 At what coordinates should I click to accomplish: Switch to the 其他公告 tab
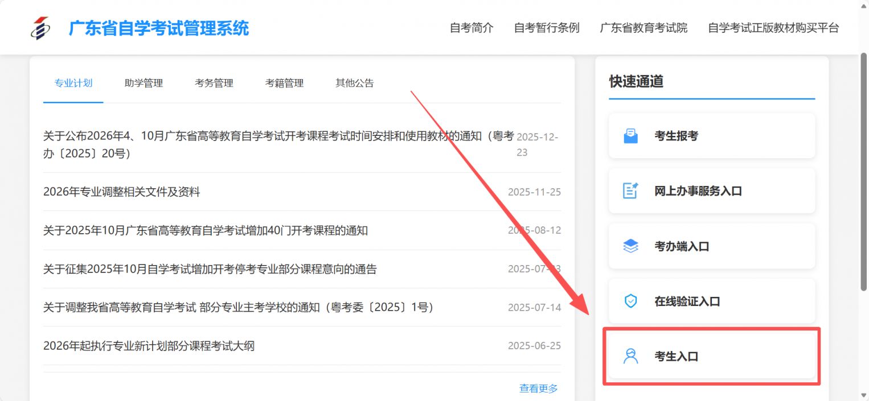point(355,83)
